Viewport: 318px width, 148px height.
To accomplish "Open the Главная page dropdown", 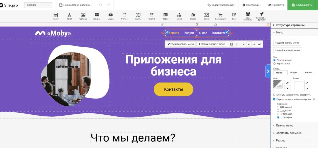I will coord(38,5).
